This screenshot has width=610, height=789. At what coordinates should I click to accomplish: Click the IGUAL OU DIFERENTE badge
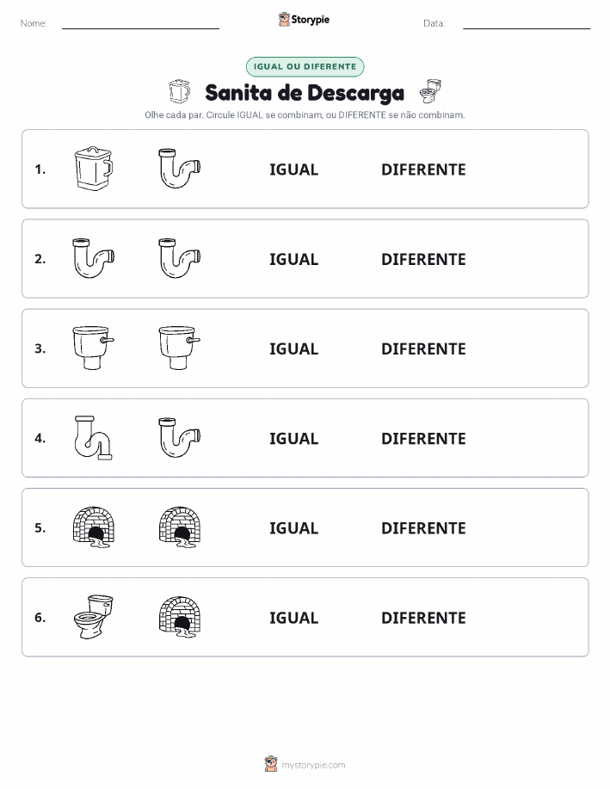305,66
